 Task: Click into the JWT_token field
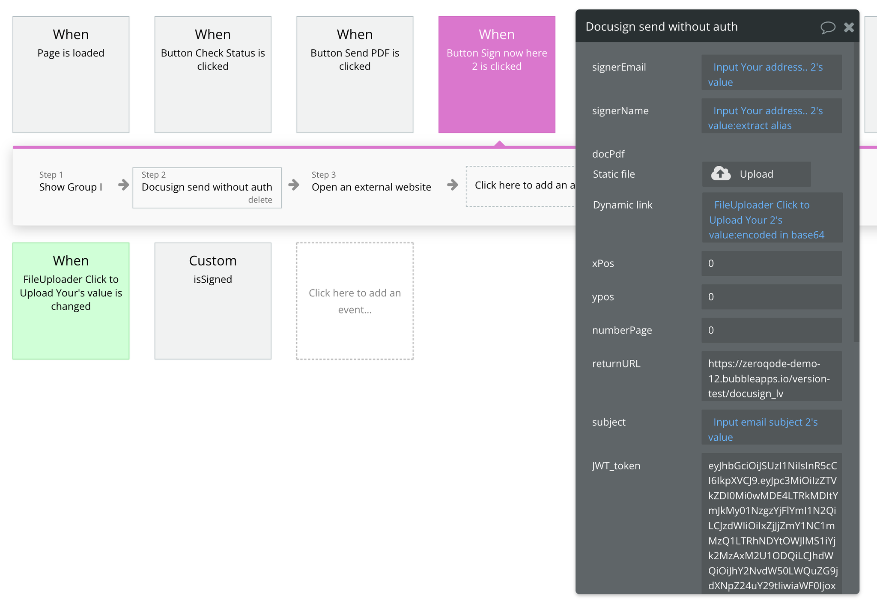(772, 523)
